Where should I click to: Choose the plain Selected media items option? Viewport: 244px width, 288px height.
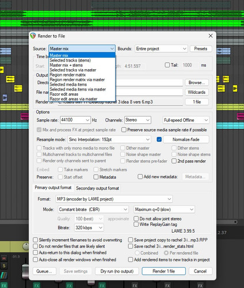click(82, 84)
